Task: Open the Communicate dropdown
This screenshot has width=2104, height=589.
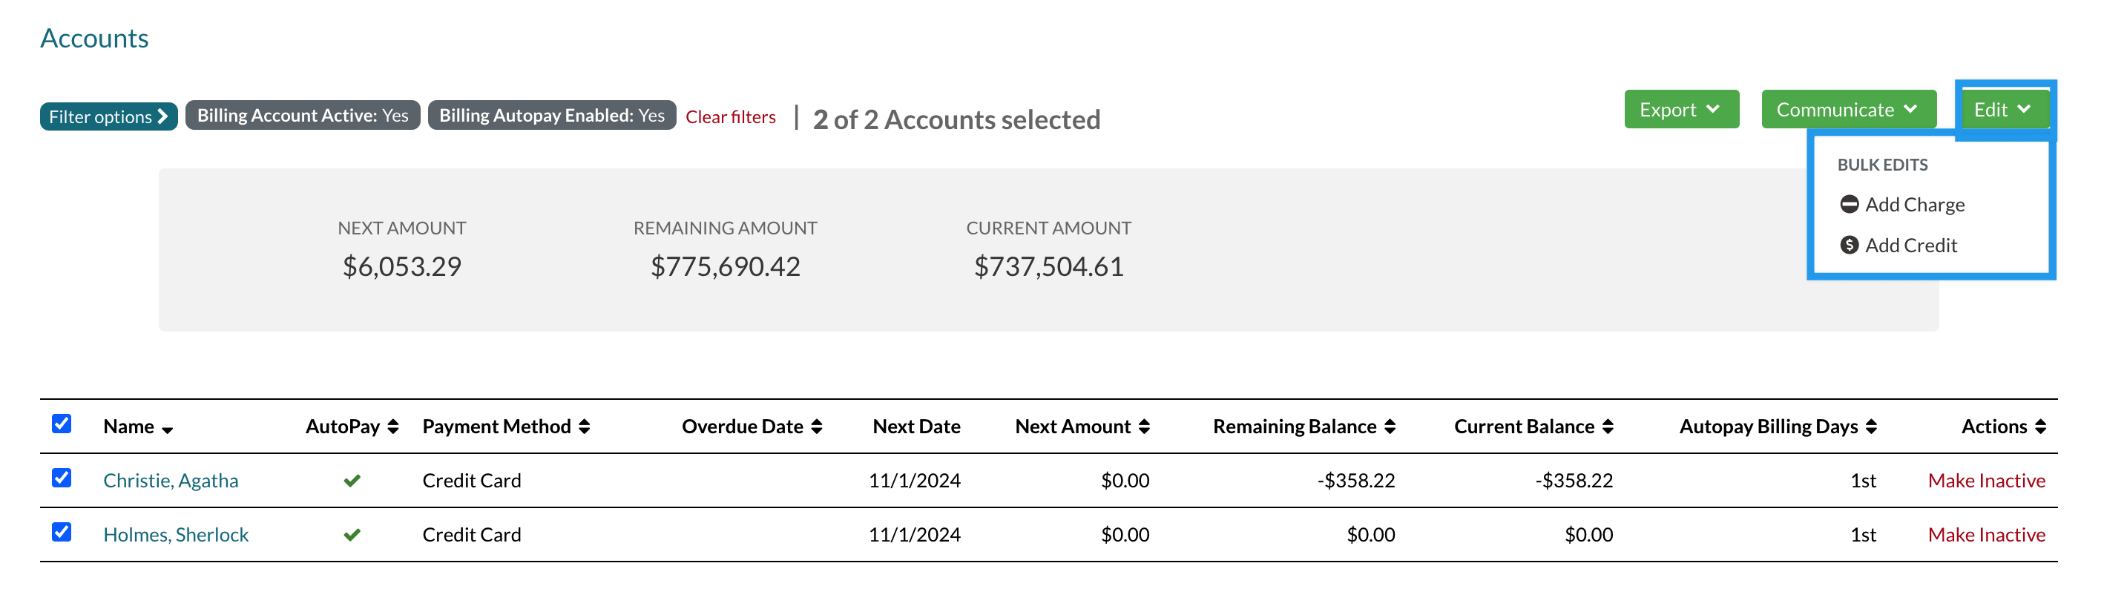Action: pyautogui.click(x=1847, y=110)
